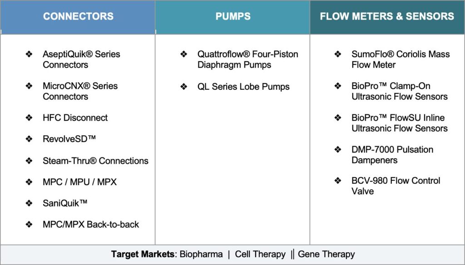Viewport: 465px width, 265px height.
Task: Click the MPC / MPU / MPX entry
Action: coord(79,182)
